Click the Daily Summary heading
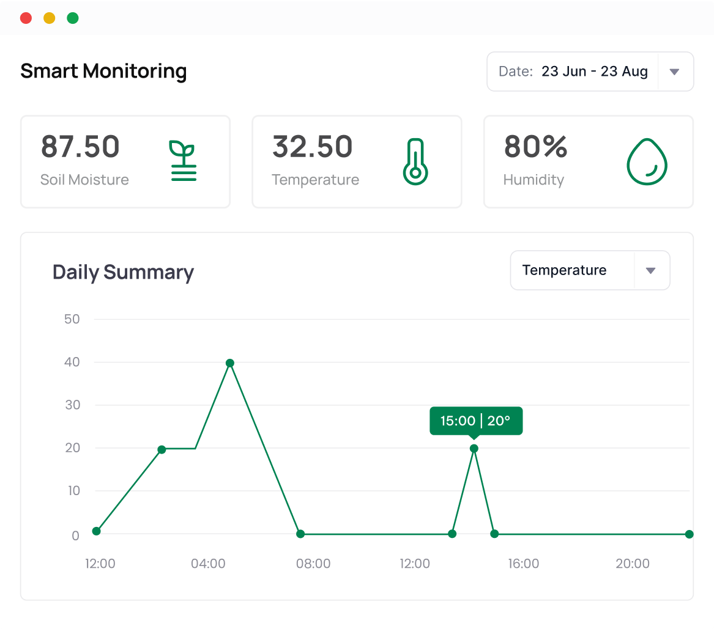The image size is (714, 629). pos(123,272)
